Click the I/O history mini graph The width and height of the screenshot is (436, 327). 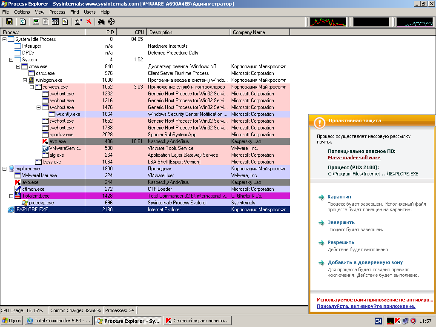point(415,22)
